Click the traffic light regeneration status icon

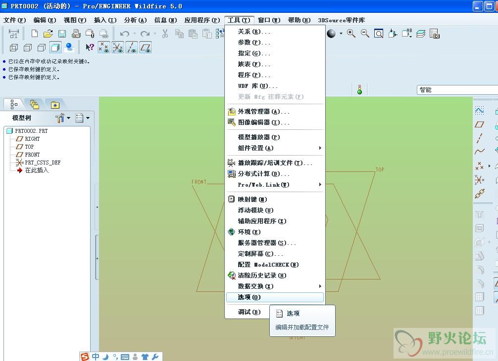(359, 90)
